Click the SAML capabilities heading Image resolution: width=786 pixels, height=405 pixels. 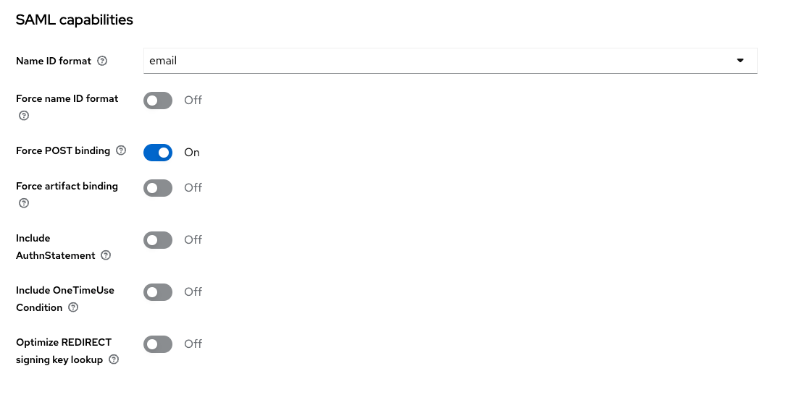[x=75, y=20]
